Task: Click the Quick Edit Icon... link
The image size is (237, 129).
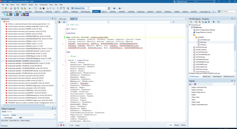Action: (15, 121)
